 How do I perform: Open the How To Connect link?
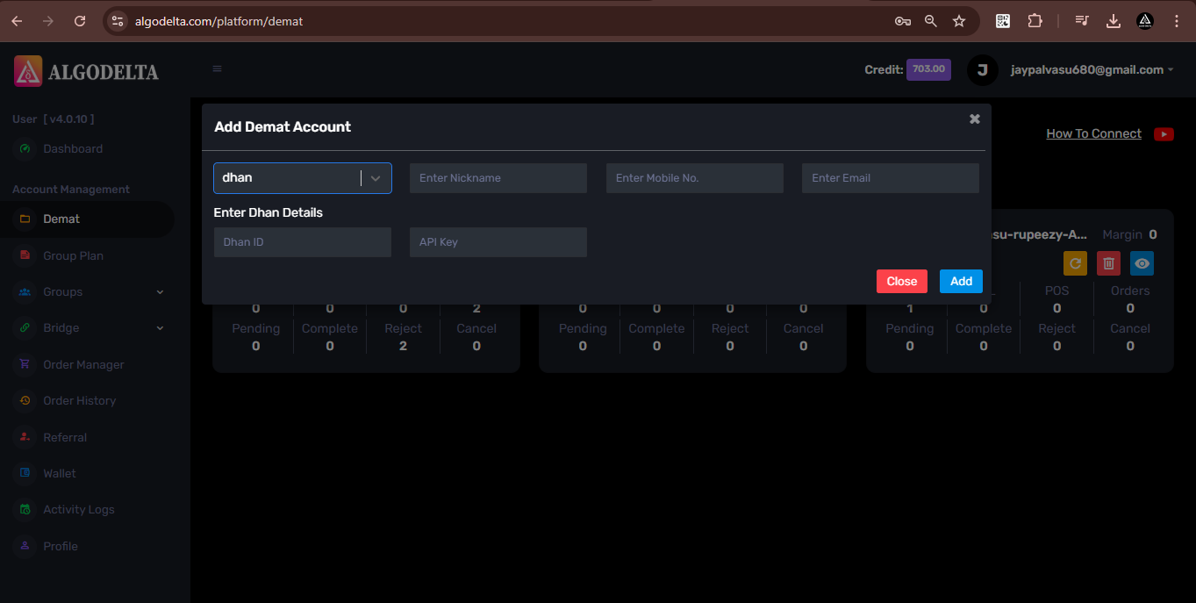point(1093,133)
